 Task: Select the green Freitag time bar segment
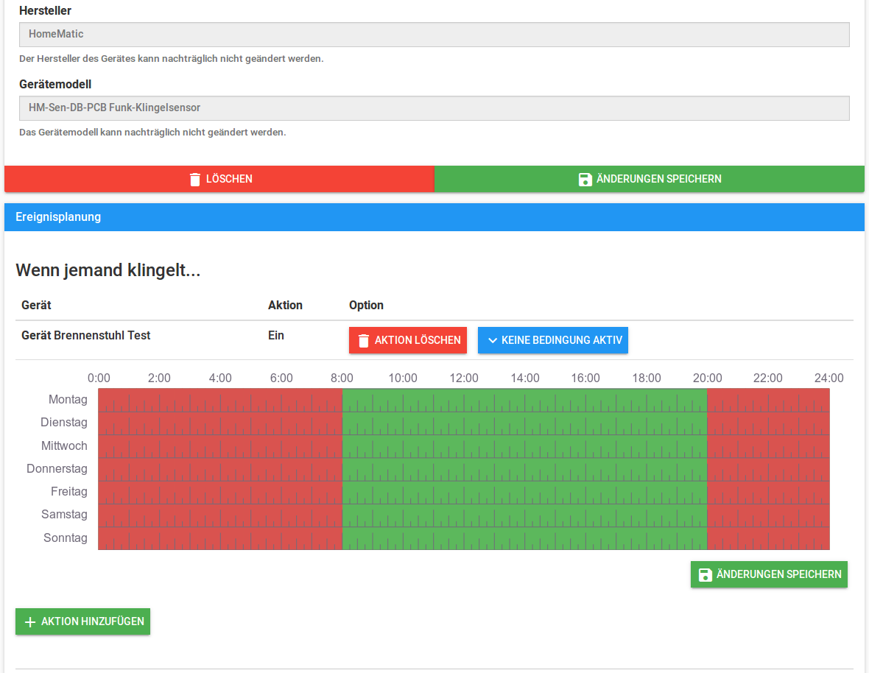tap(524, 492)
